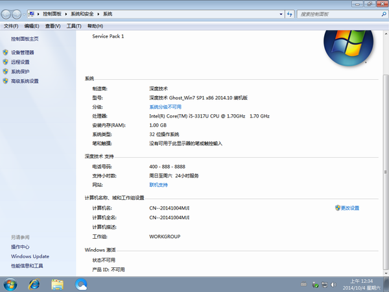
Task: Click the Show desktop button at taskbar end
Action: tap(386, 285)
